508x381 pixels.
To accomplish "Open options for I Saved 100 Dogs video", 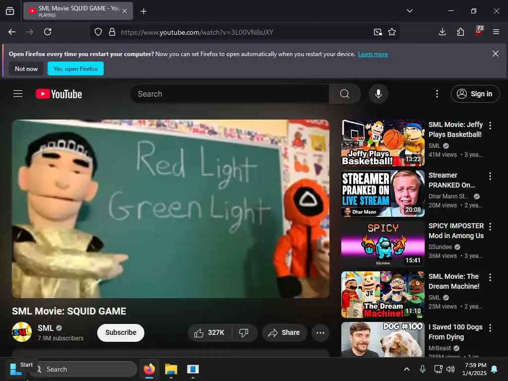I will coord(490,328).
